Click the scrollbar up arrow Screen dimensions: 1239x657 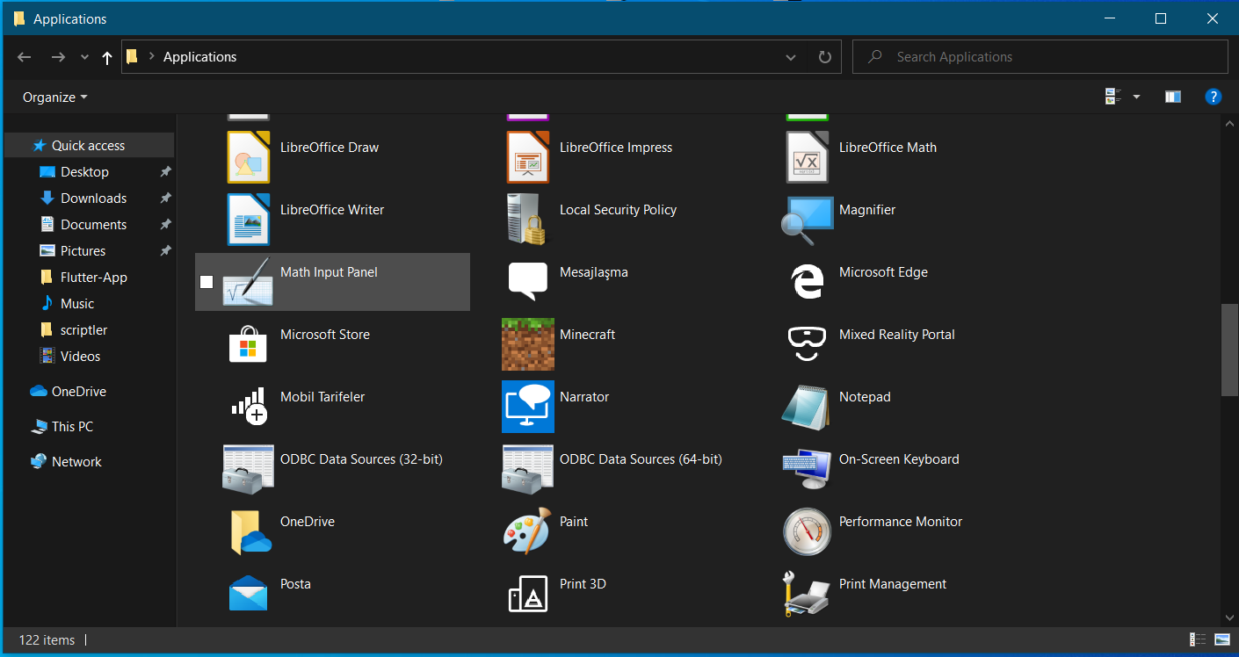pos(1229,124)
